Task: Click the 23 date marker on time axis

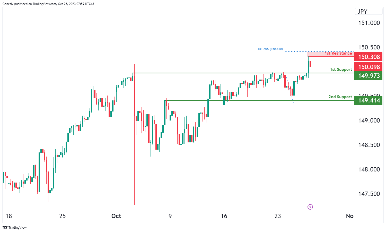Action: click(278, 216)
